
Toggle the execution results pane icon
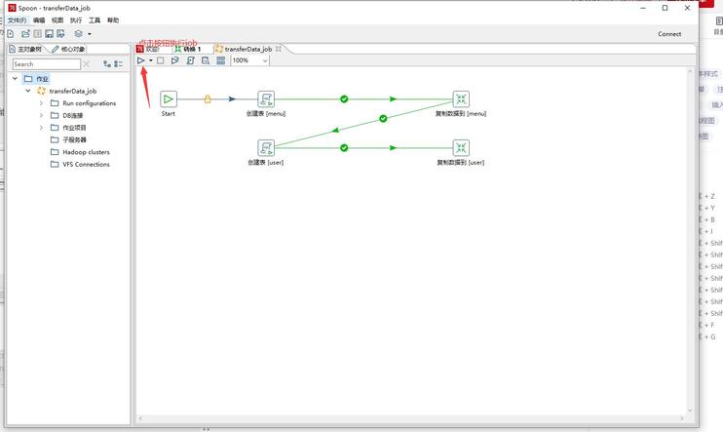[221, 60]
